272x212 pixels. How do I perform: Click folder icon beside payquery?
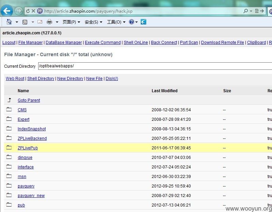pos(9,186)
